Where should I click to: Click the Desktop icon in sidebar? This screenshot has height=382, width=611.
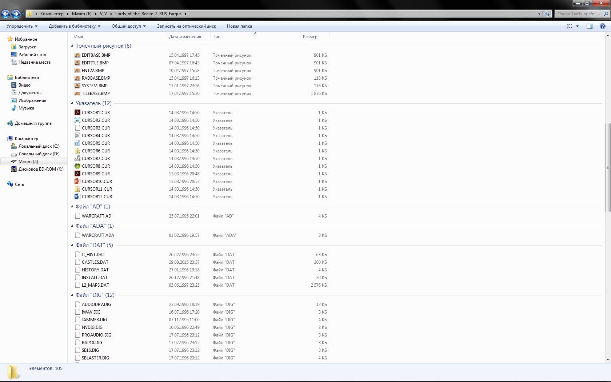point(14,55)
